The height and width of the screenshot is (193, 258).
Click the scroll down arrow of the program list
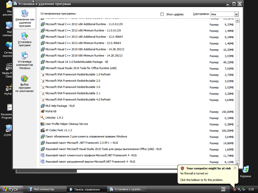pyautogui.click(x=237, y=163)
